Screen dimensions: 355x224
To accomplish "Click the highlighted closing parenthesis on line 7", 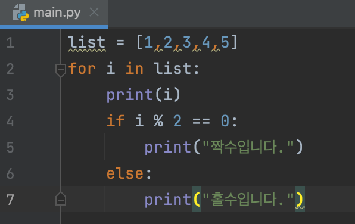I will 300,200.
